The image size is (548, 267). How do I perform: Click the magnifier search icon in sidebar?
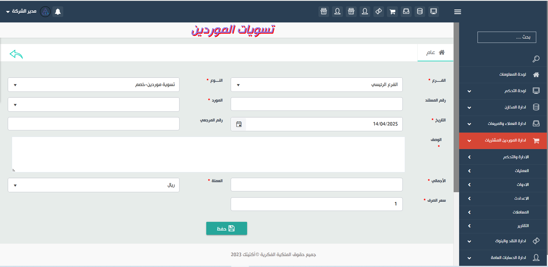click(x=536, y=59)
